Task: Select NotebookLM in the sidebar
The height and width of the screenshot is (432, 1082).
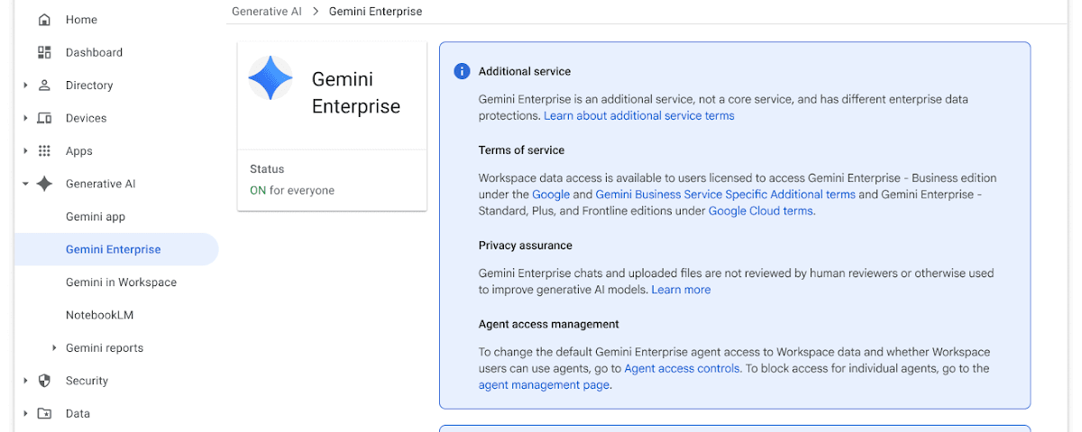Action: tap(99, 315)
